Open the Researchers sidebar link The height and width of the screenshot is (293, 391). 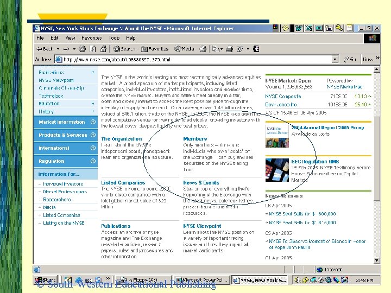click(x=57, y=199)
